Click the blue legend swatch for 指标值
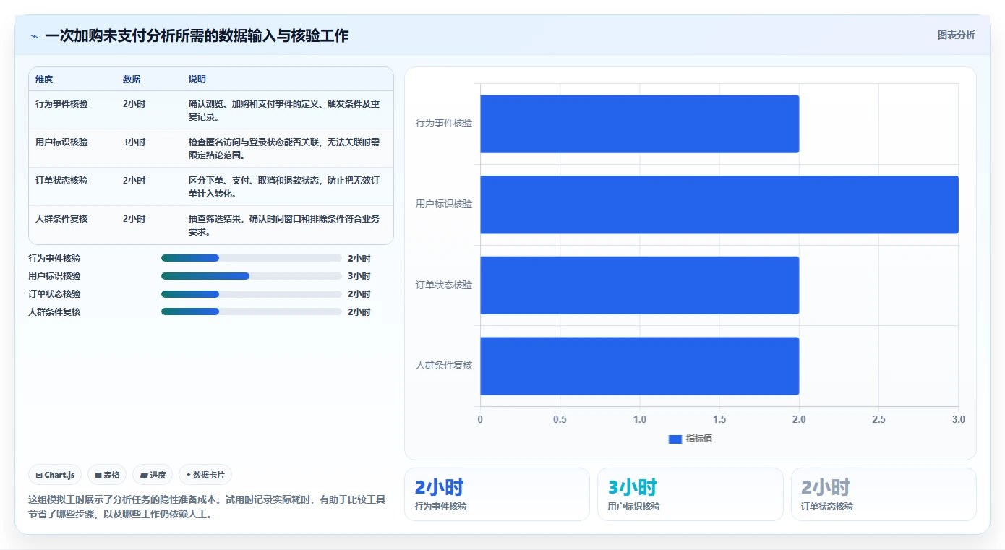The height and width of the screenshot is (550, 1005). click(675, 439)
